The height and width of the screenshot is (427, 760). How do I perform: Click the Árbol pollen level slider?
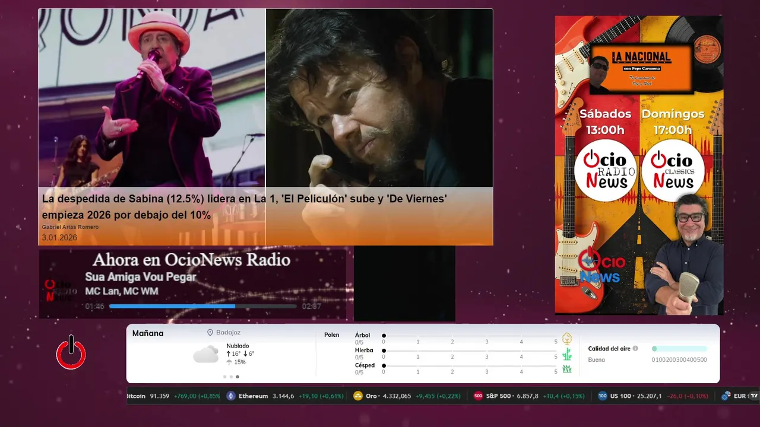tap(470, 336)
